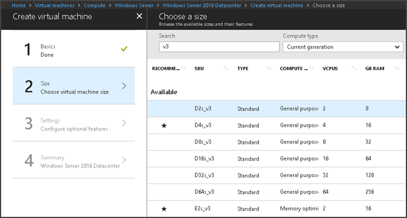Screen dimensions: 407x218
Task: Open step 3 Configure optional features
Action: click(74, 123)
